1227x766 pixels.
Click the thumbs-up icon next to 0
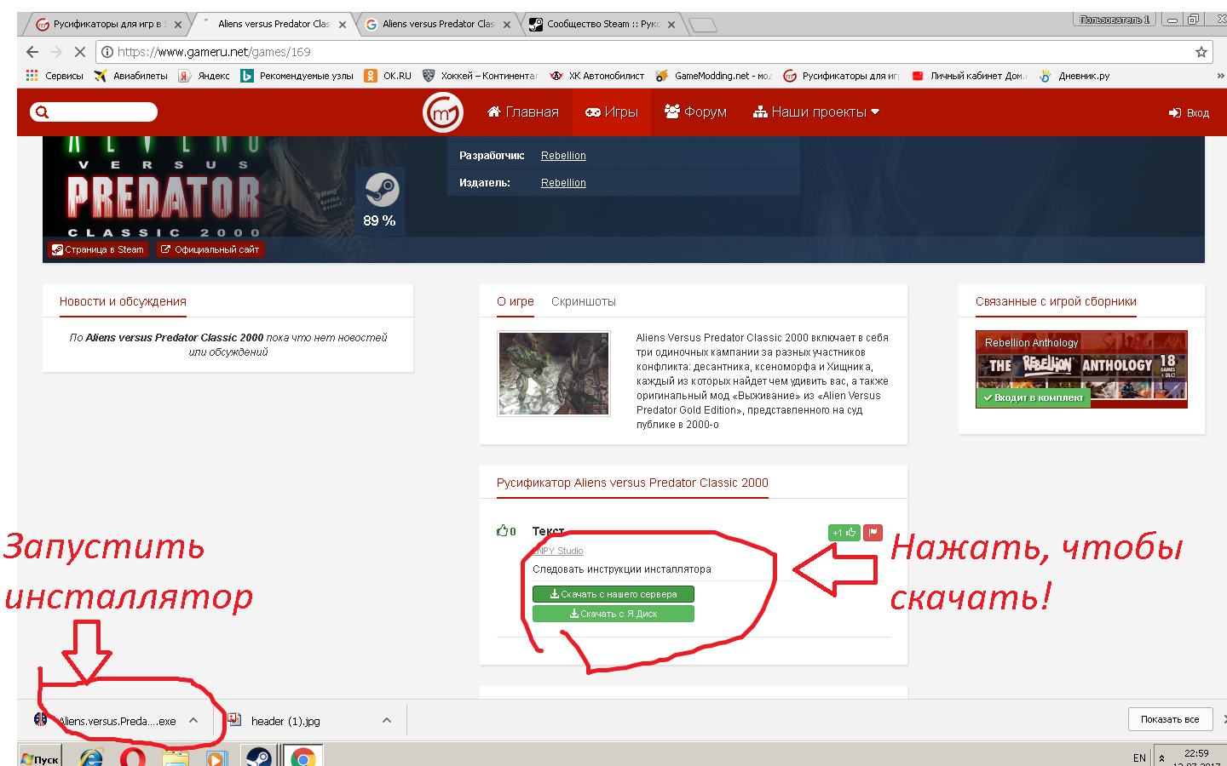(x=502, y=531)
